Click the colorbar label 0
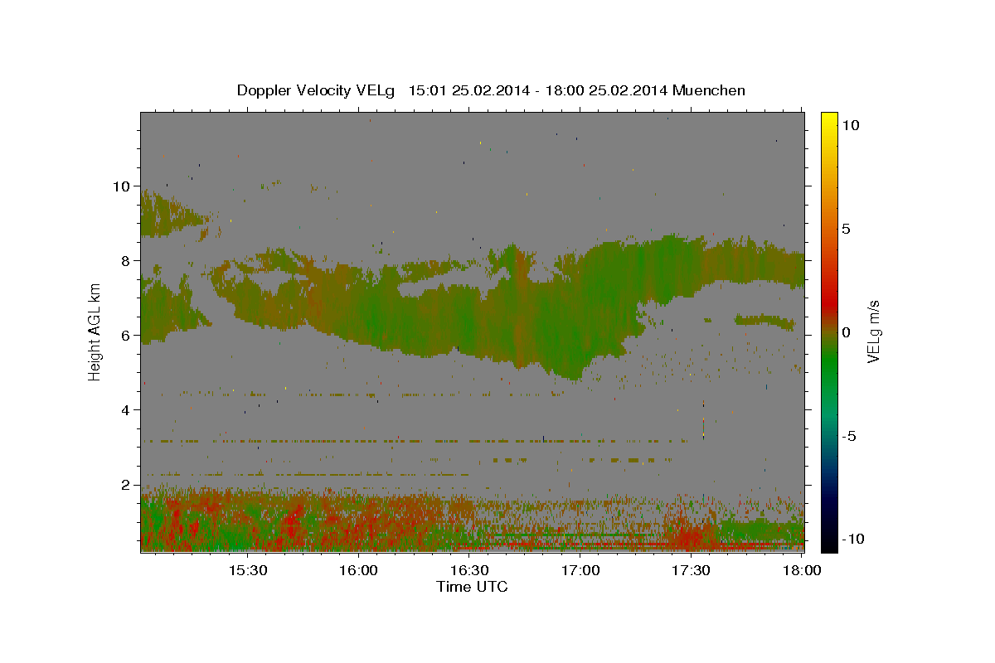 [847, 332]
